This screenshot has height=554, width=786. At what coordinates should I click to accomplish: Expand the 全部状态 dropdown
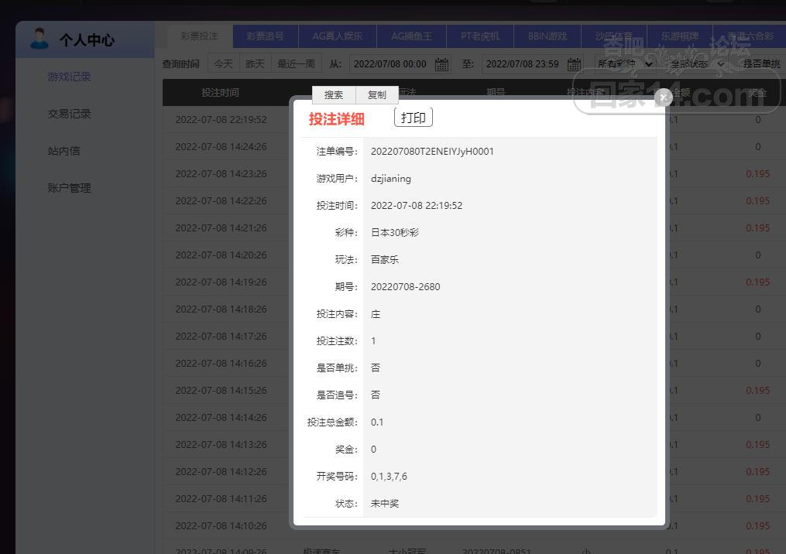pos(697,64)
